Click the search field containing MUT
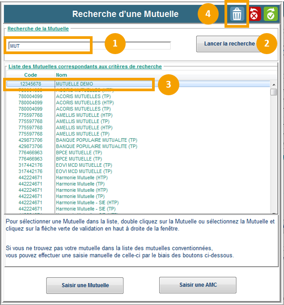This screenshot has width=284, height=305. pyautogui.click(x=49, y=46)
